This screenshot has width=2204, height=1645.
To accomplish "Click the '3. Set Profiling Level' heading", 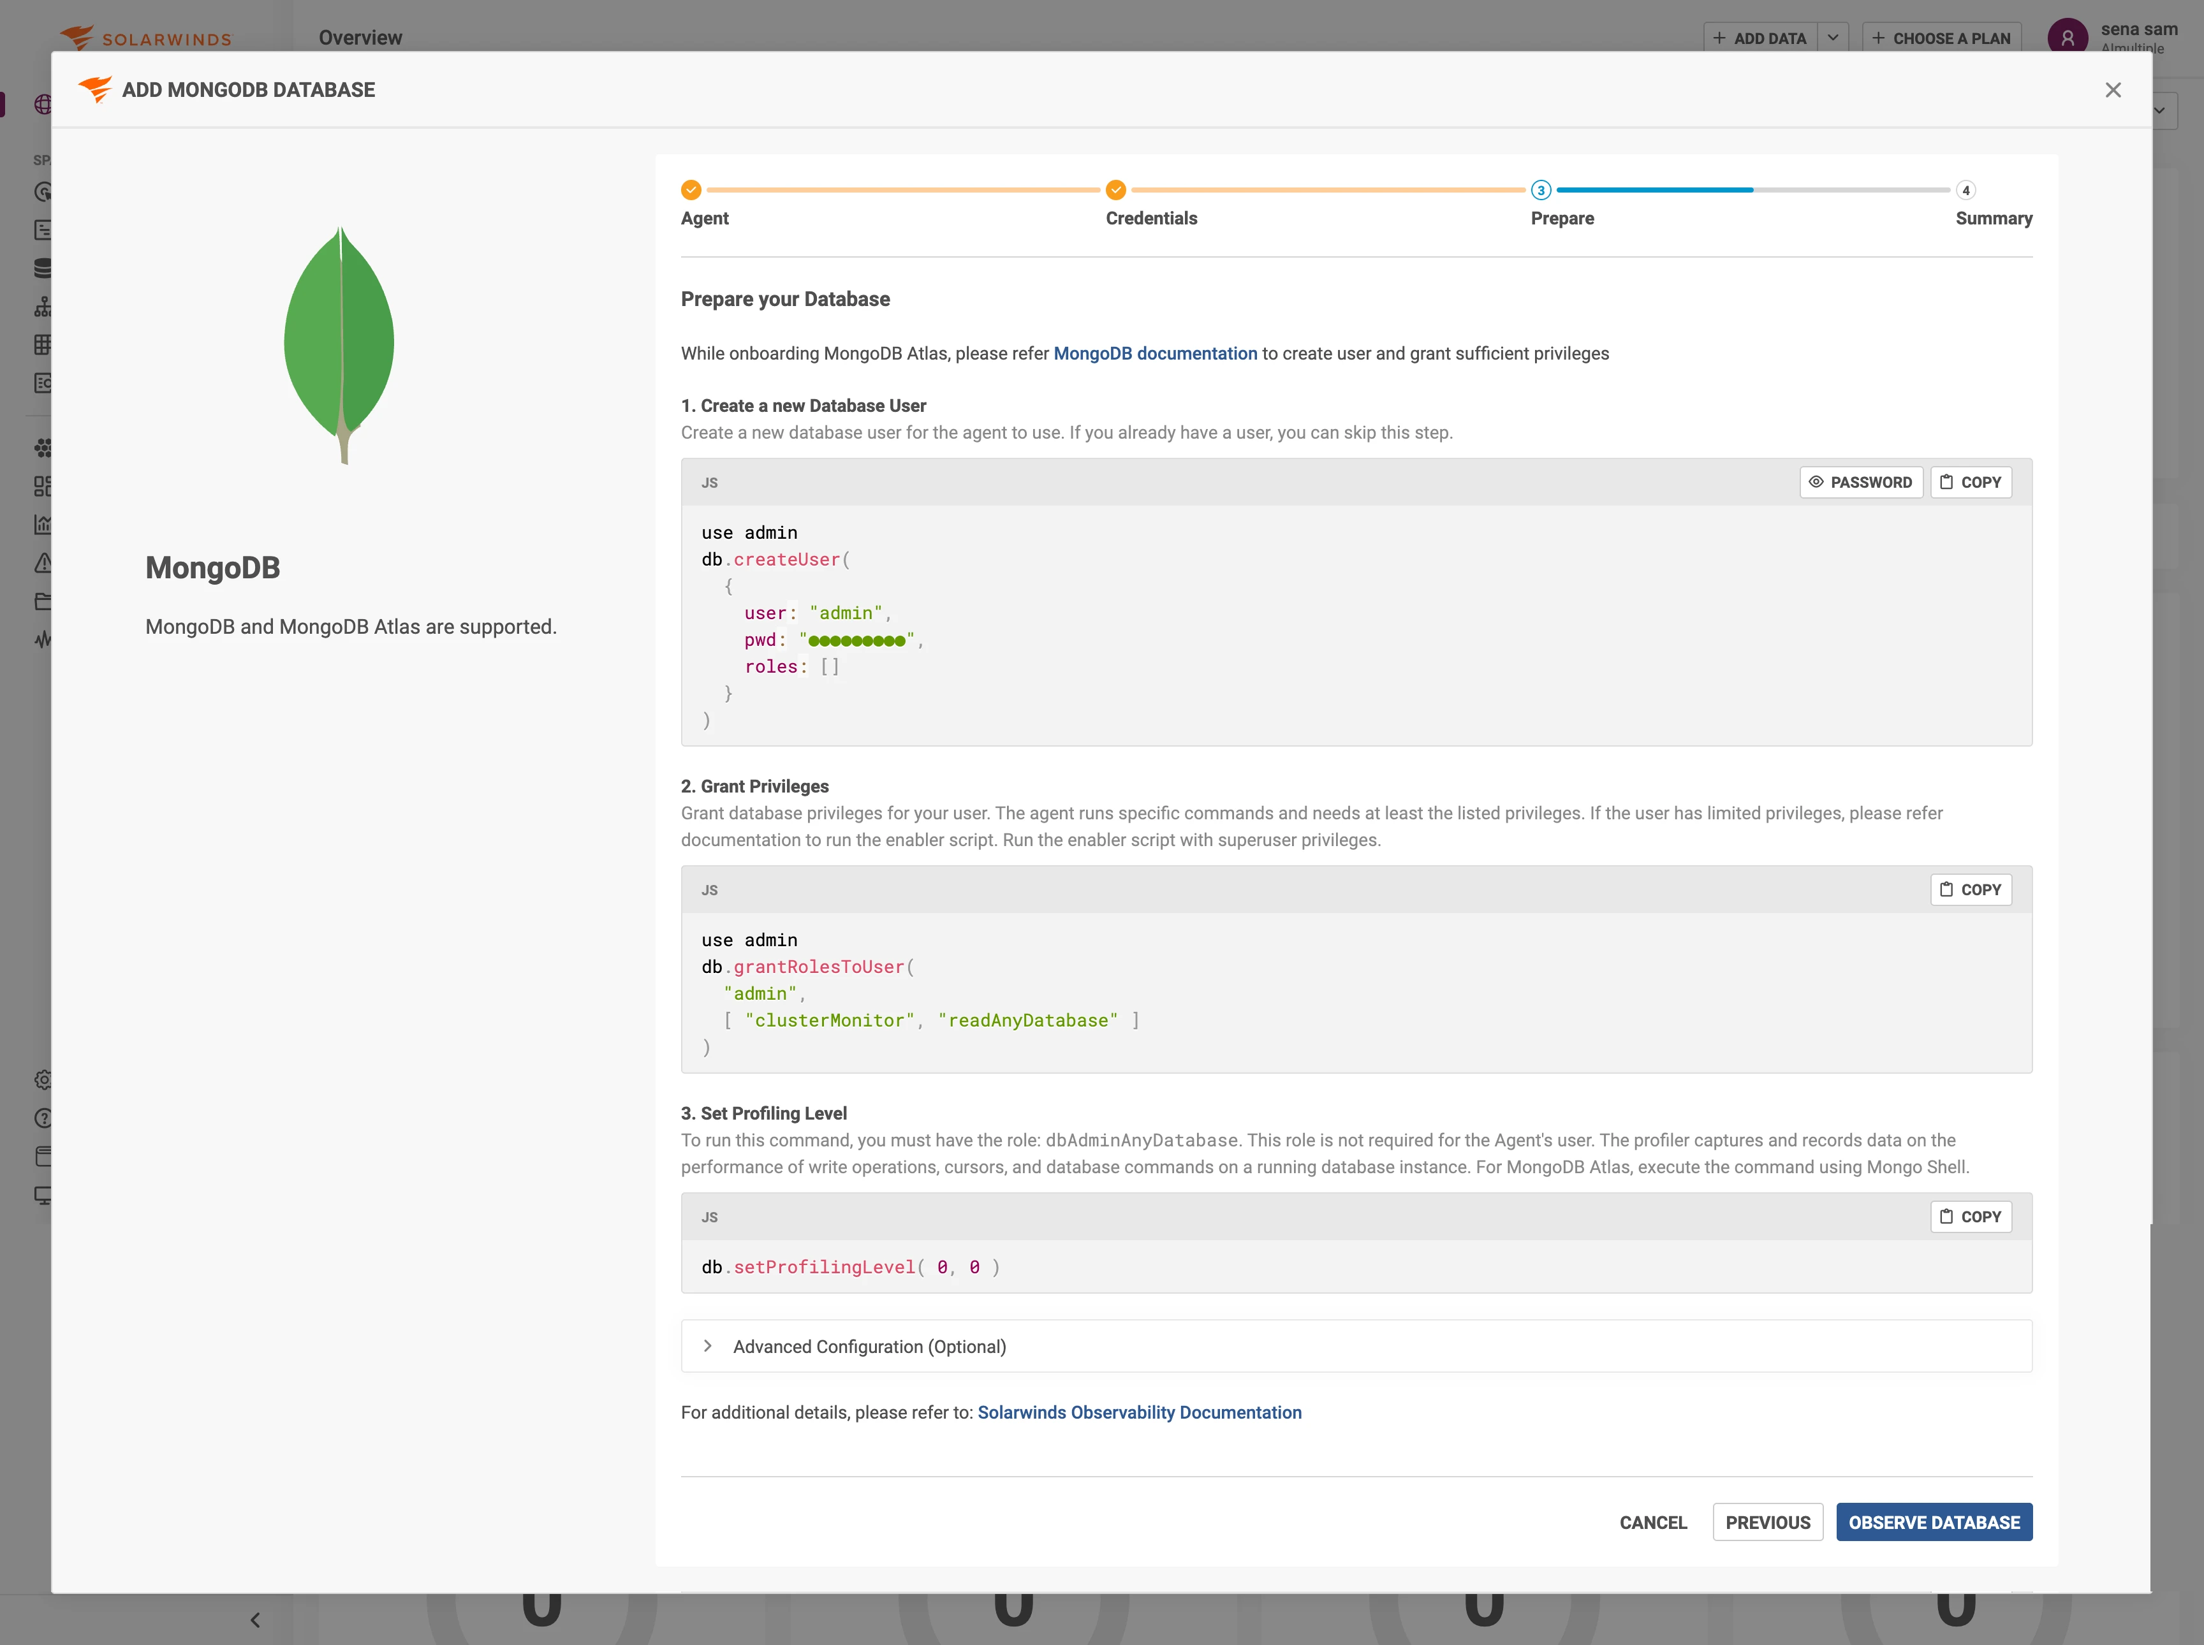I will 763,1113.
